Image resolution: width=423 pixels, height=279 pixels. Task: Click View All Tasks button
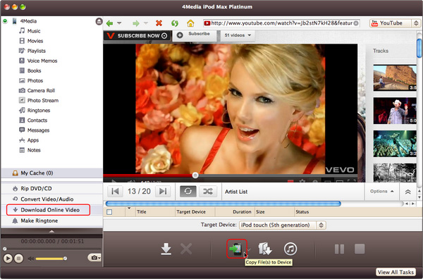396,272
